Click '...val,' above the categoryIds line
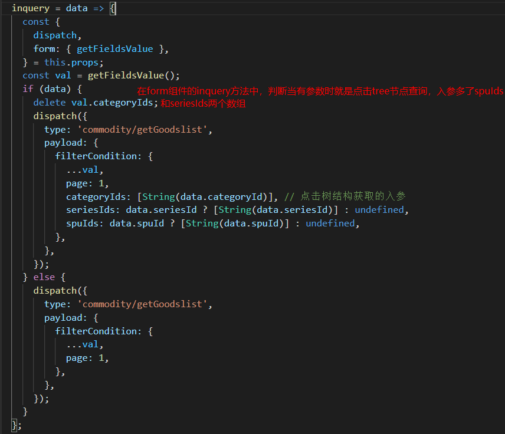Viewport: 505px width, 434px height. 85,170
